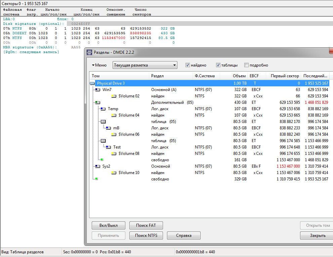Click the Sys2 partition icon
Image resolution: width=333 pixels, height=257 pixels.
(98, 166)
